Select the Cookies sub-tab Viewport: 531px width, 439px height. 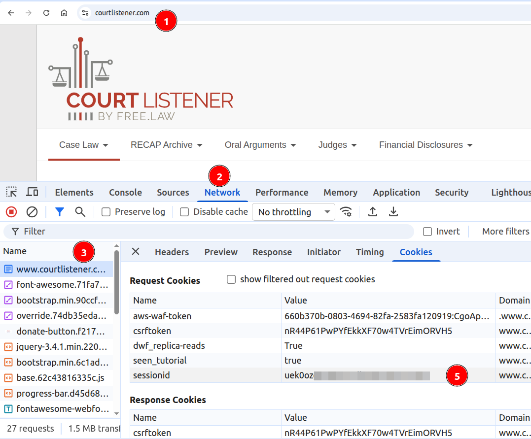coord(416,252)
